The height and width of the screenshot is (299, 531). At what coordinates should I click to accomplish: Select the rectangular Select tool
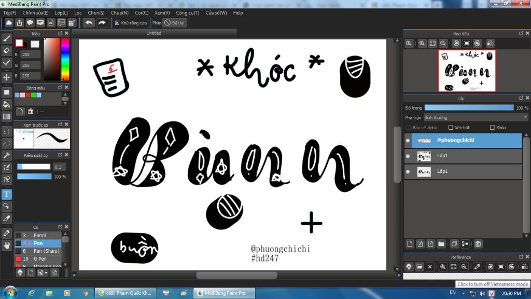pyautogui.click(x=6, y=131)
